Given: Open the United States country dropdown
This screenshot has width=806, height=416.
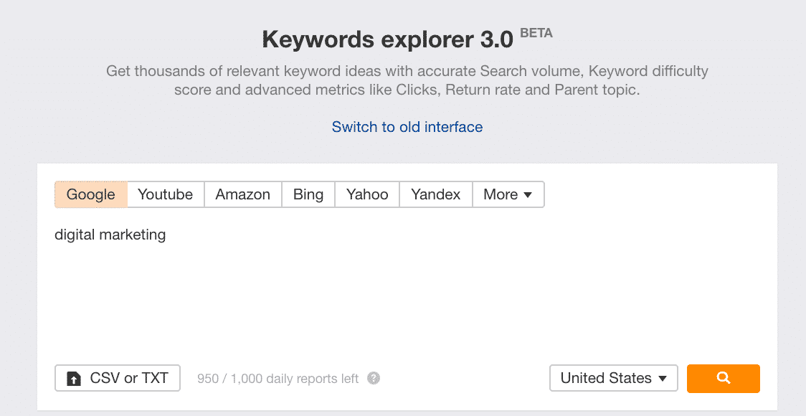Looking at the screenshot, I should (613, 378).
